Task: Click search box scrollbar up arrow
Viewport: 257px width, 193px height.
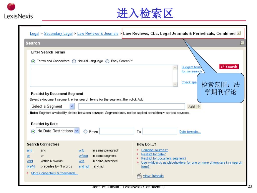Action: coord(175,67)
